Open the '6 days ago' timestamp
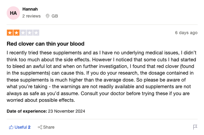204x135 pixels. (186, 33)
